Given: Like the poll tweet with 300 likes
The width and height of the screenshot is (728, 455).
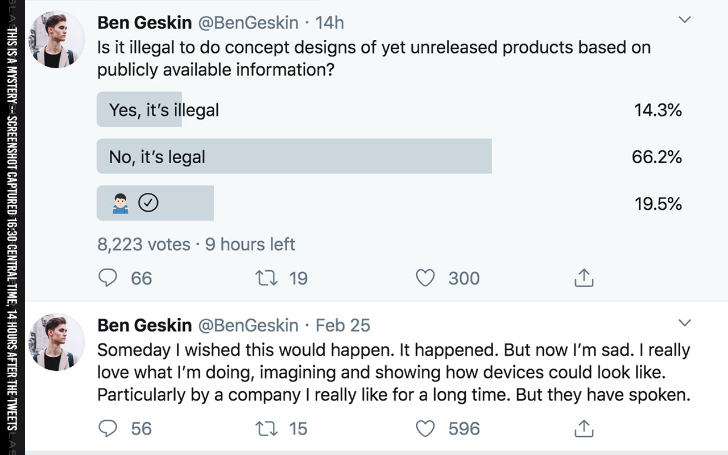Looking at the screenshot, I should coord(425,278).
